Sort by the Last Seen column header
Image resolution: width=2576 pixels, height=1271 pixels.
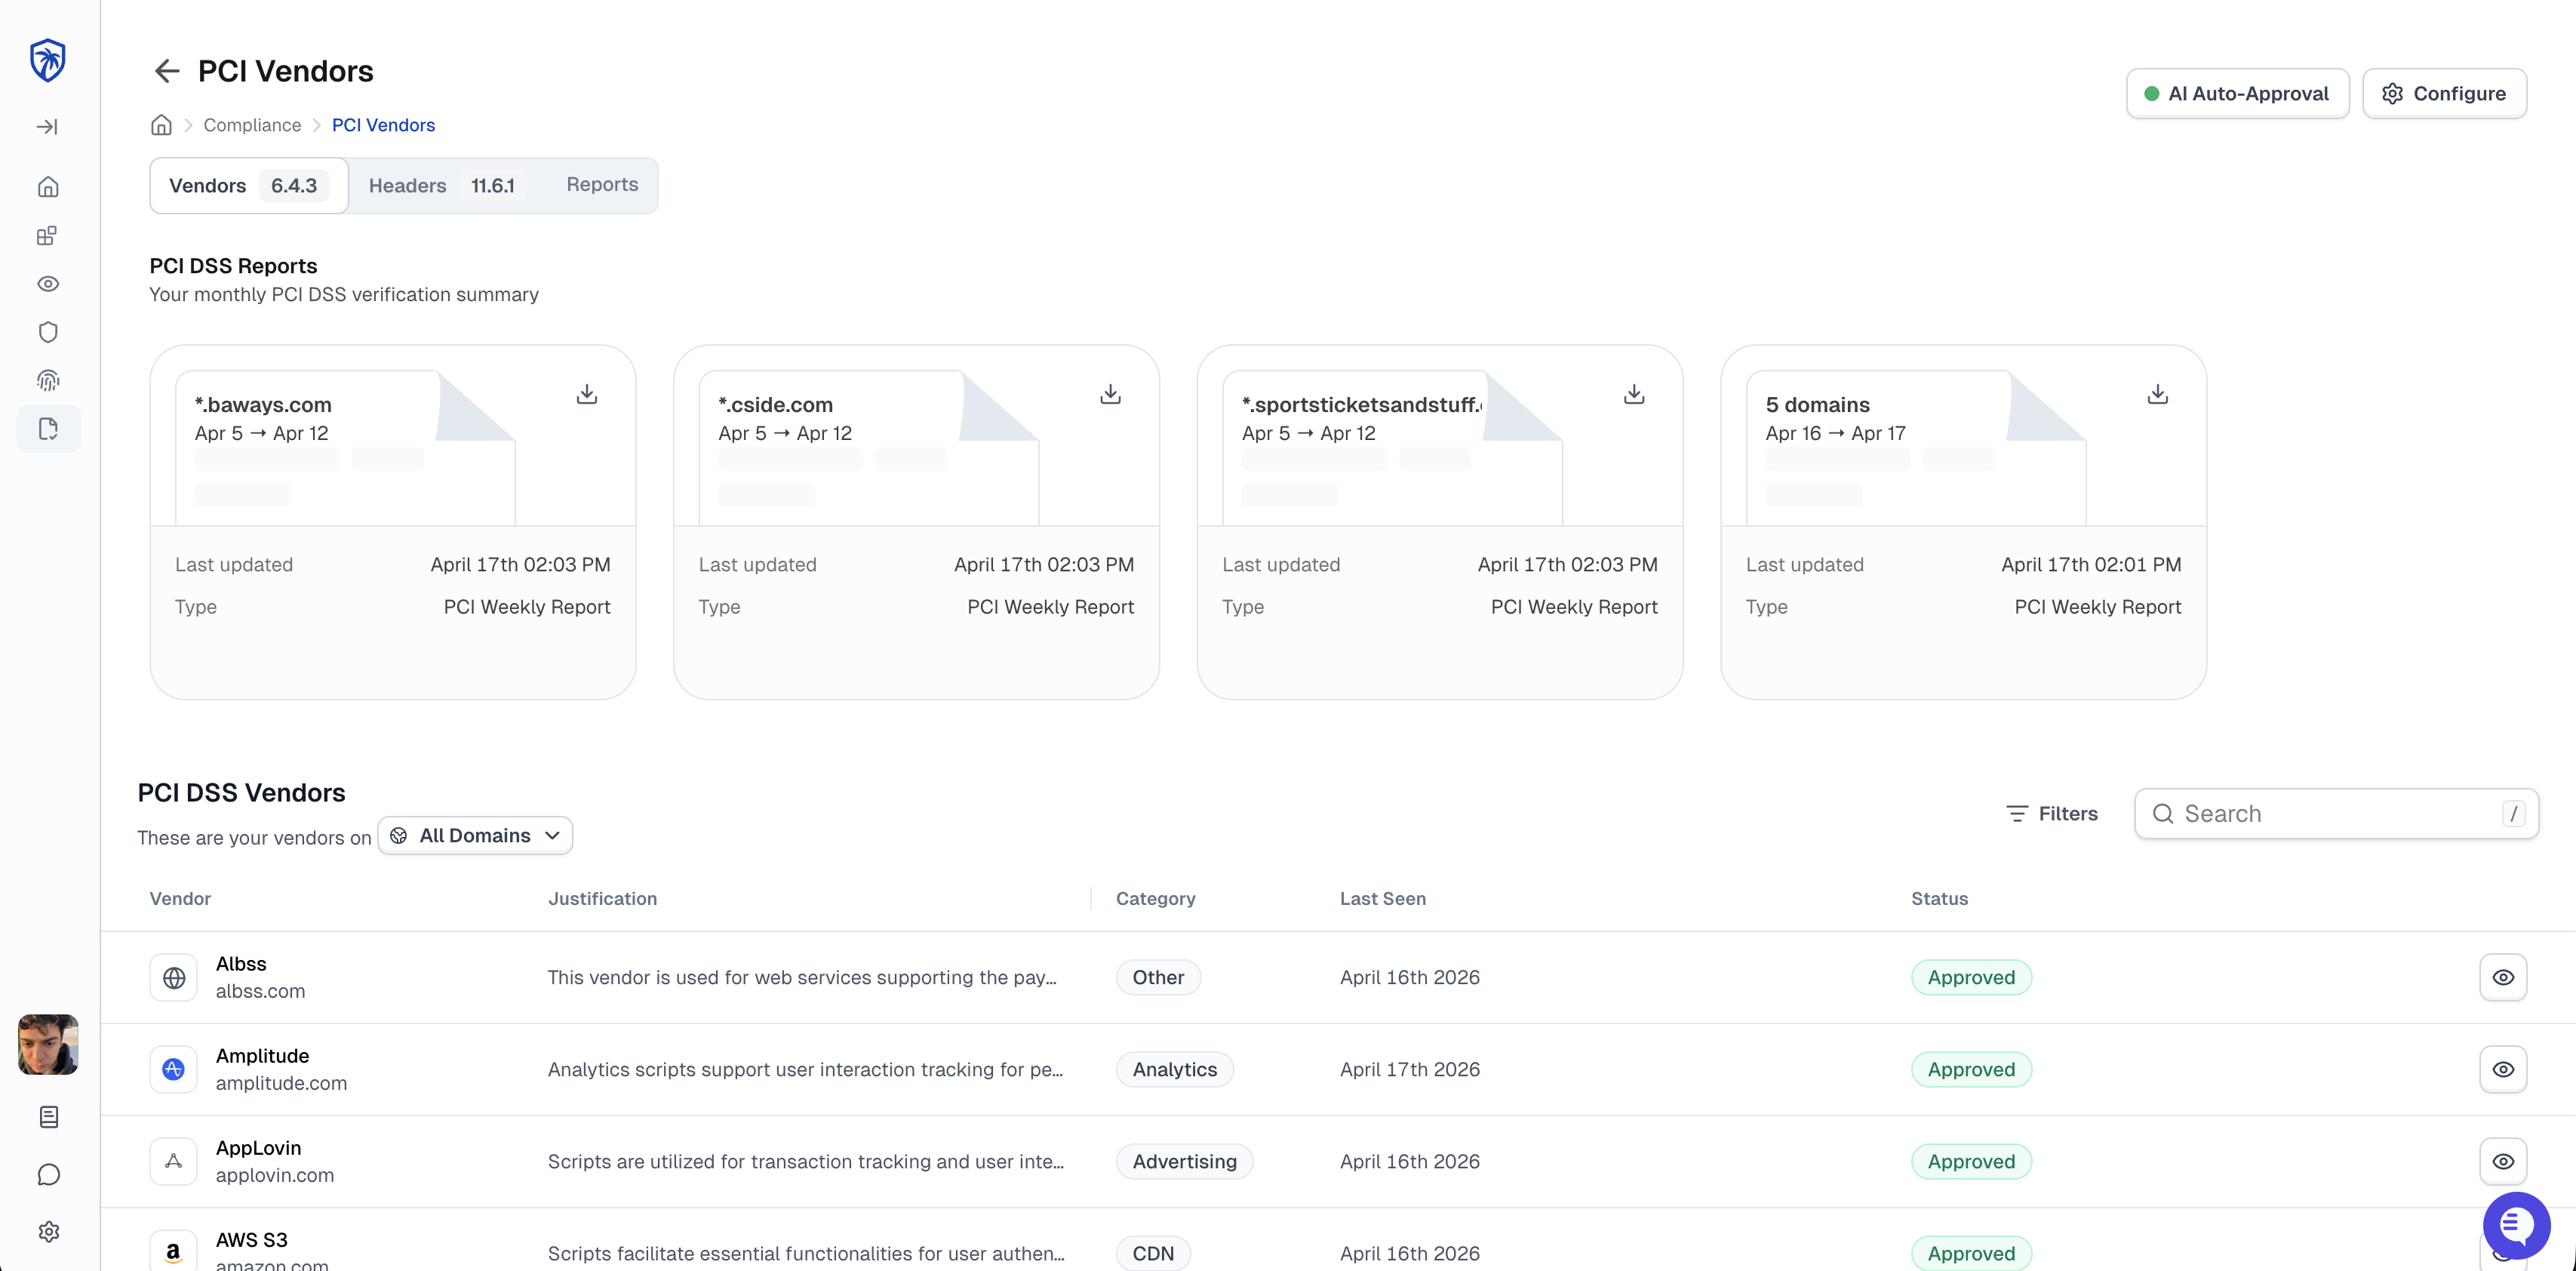(1383, 899)
